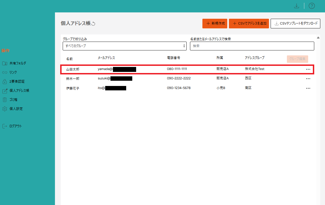Click phone number 090-1234-5678
325x205 pixels.
click(x=179, y=88)
